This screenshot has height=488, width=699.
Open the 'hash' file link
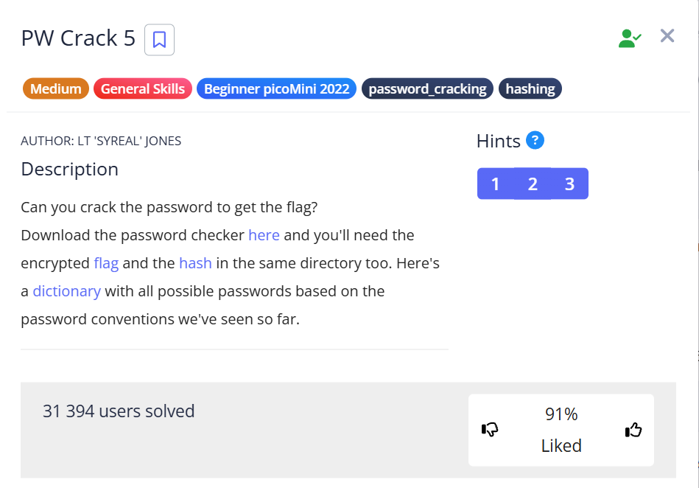pyautogui.click(x=195, y=263)
